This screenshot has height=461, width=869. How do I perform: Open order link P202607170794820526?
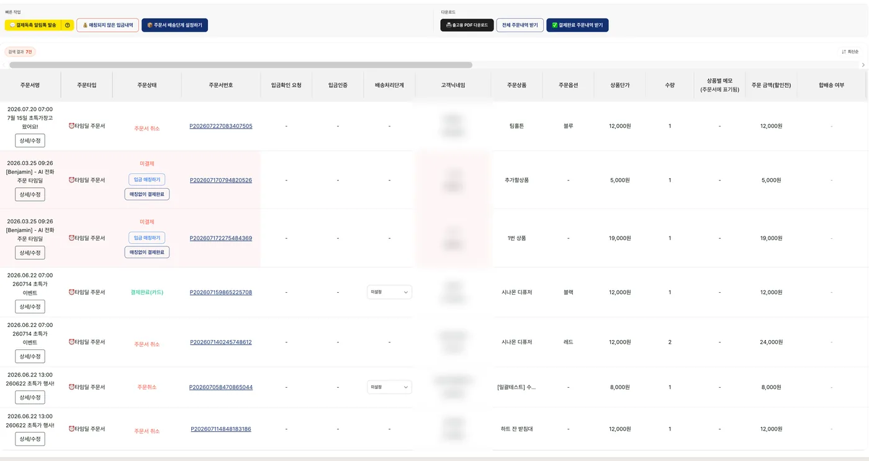pyautogui.click(x=221, y=180)
